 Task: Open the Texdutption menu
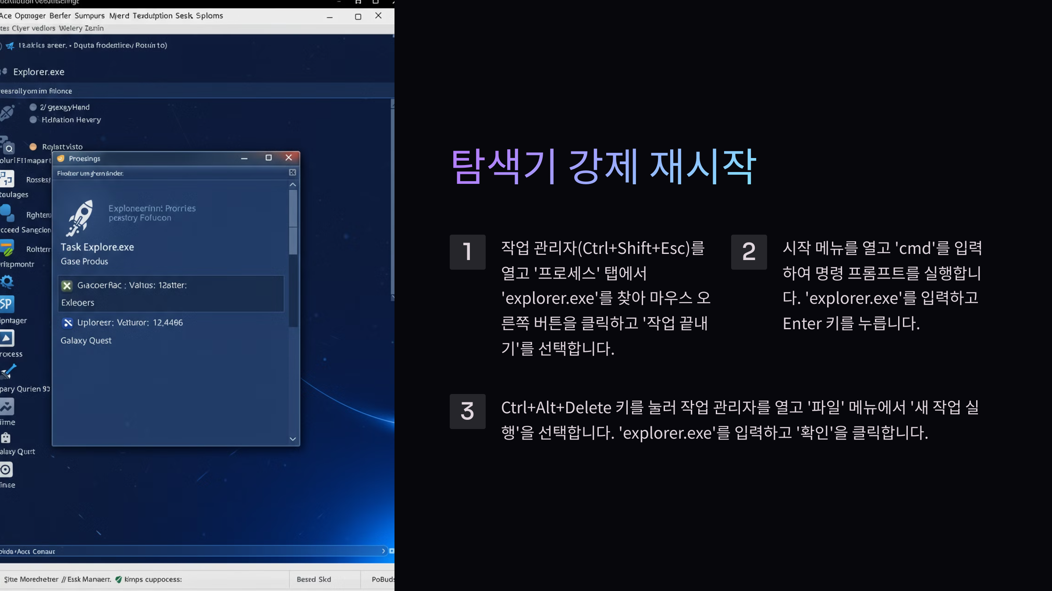coord(153,16)
